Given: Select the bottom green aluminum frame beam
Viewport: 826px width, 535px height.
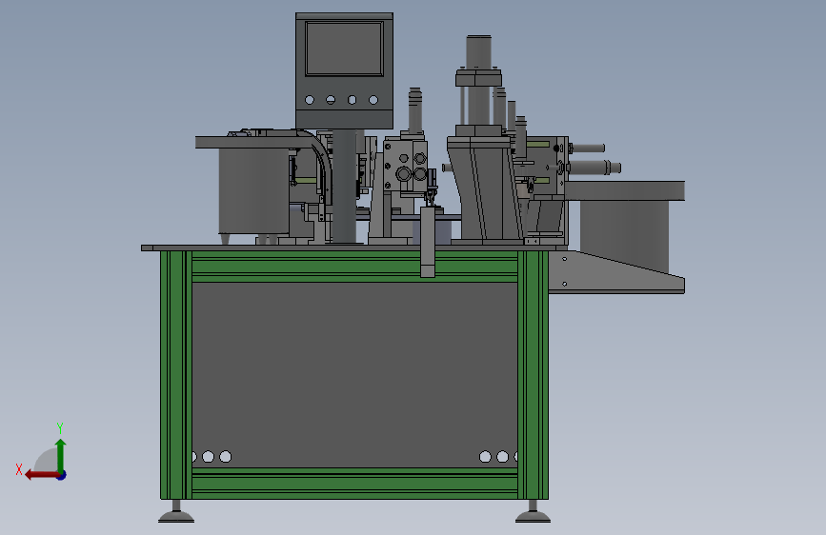Looking at the screenshot, I should pyautogui.click(x=354, y=484).
